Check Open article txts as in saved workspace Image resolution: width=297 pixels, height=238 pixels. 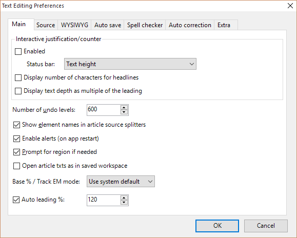click(x=16, y=166)
